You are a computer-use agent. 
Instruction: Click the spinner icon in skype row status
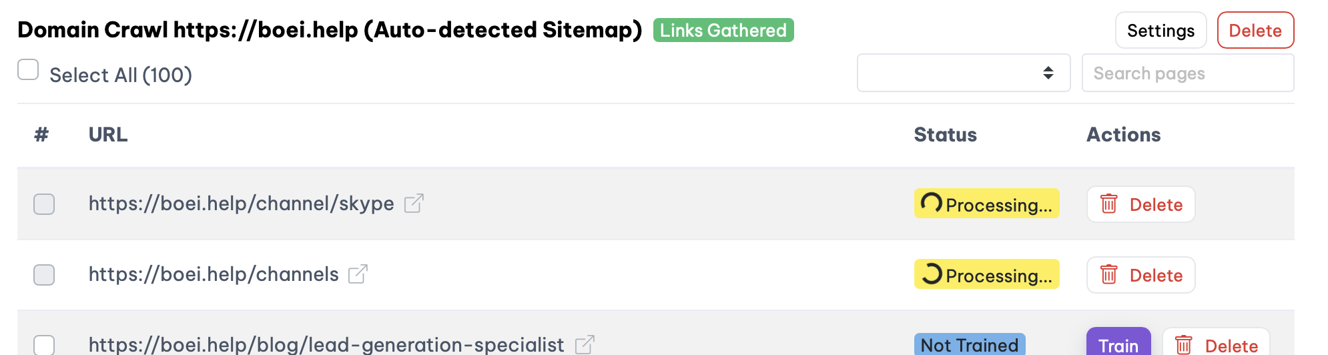click(x=932, y=202)
